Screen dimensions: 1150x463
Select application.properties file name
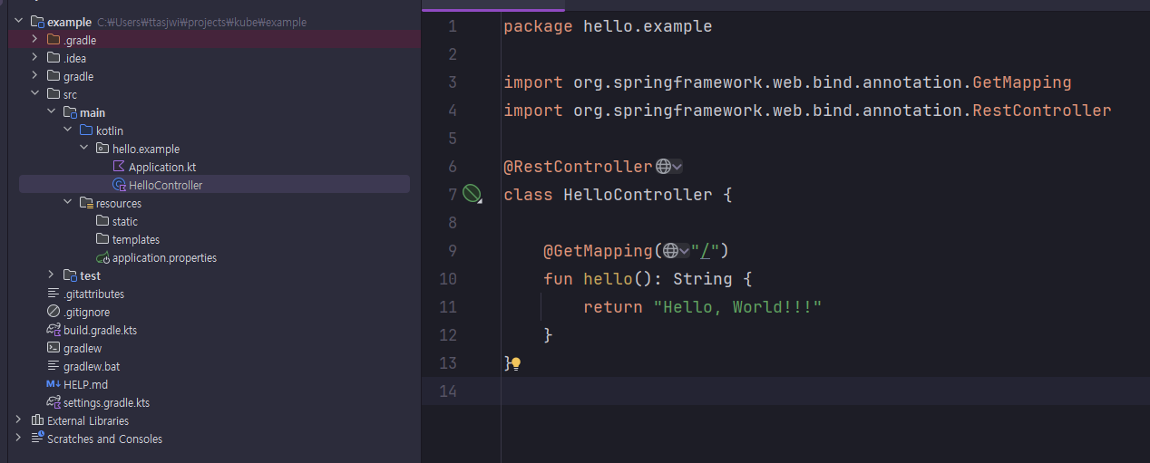[x=165, y=257]
